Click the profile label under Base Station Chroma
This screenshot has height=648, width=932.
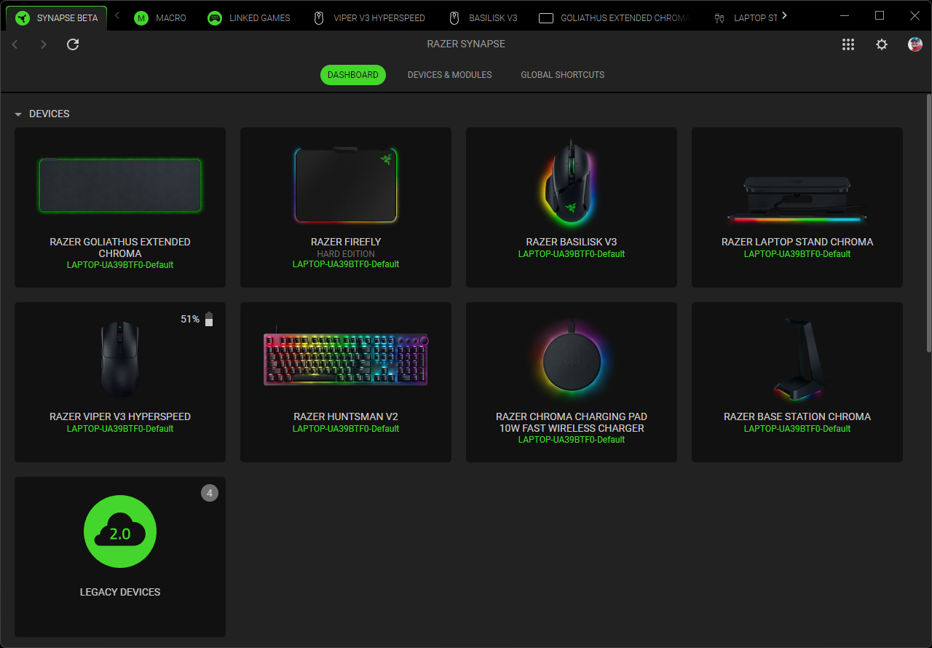pyautogui.click(x=797, y=429)
